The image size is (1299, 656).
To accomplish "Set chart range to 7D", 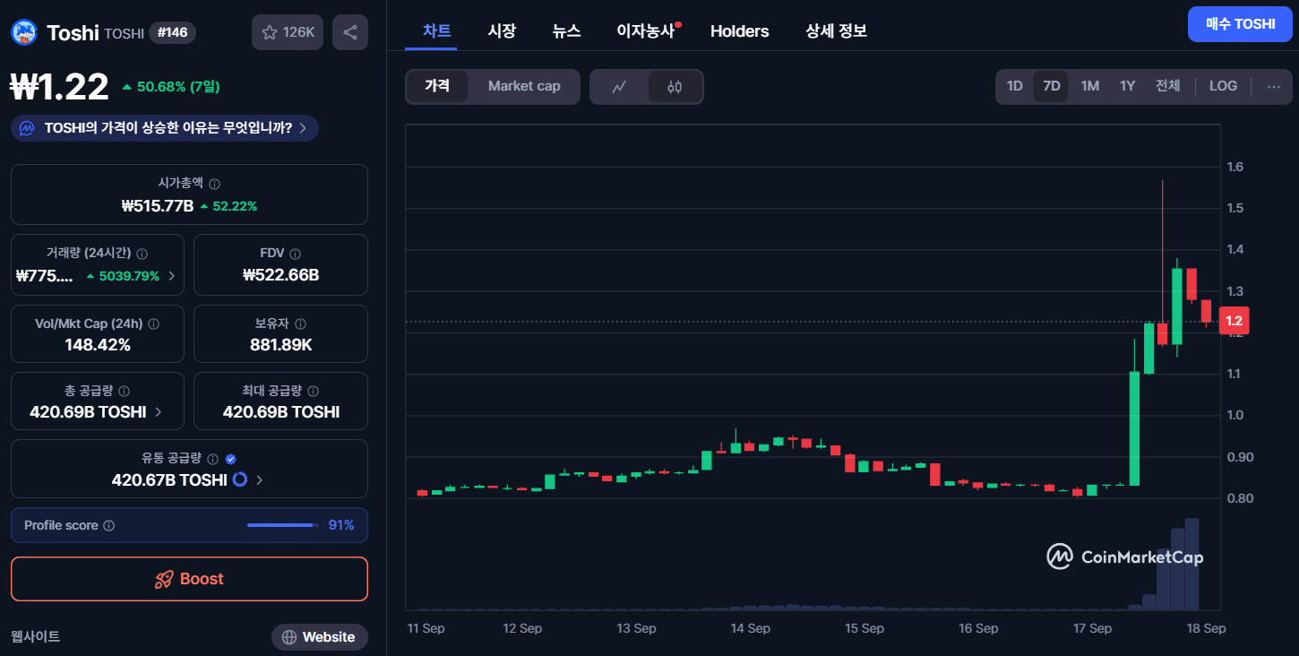I will pos(1051,86).
